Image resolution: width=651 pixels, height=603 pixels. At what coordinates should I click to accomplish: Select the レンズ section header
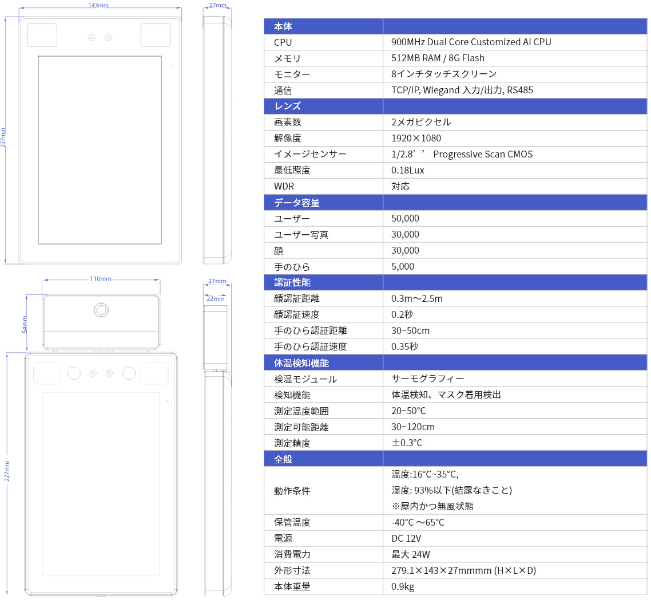[x=287, y=106]
